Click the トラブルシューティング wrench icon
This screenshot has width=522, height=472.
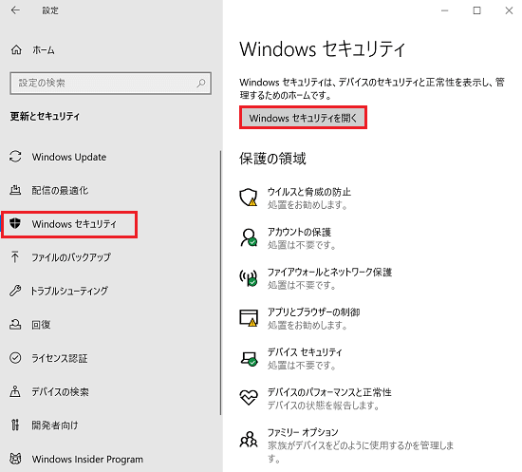(15, 291)
